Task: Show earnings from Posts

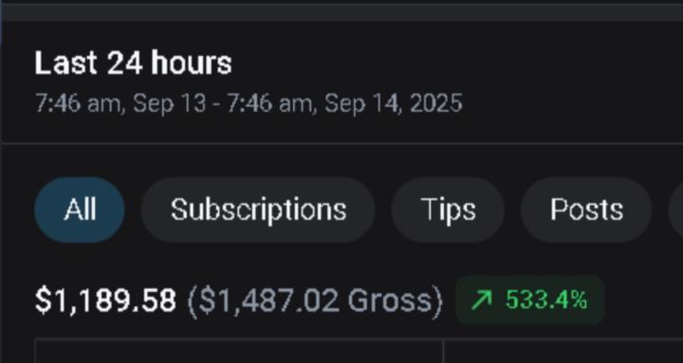Action: (x=586, y=209)
